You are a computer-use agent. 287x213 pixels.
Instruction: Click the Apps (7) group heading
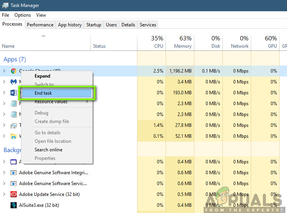tap(15, 59)
